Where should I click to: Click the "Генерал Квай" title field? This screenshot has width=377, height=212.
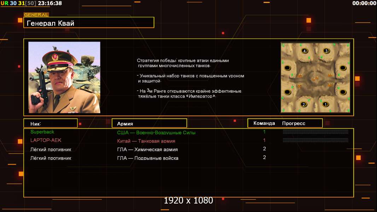[x=89, y=23]
